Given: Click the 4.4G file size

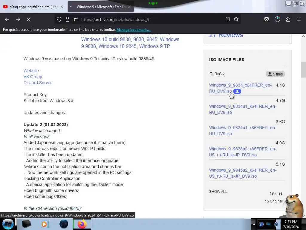Looking at the screenshot, I should [280, 85].
